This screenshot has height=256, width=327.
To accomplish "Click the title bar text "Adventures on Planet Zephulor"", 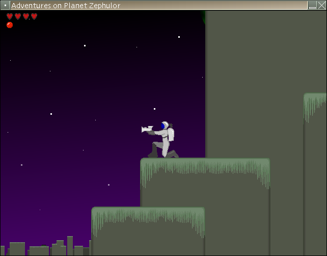I will (x=66, y=5).
